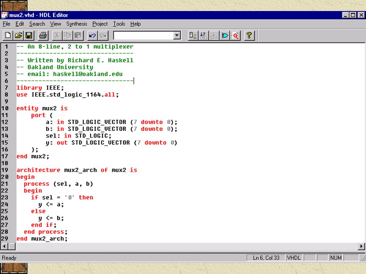
Task: Click line number 29 in the gutter
Action: pyautogui.click(x=5, y=239)
